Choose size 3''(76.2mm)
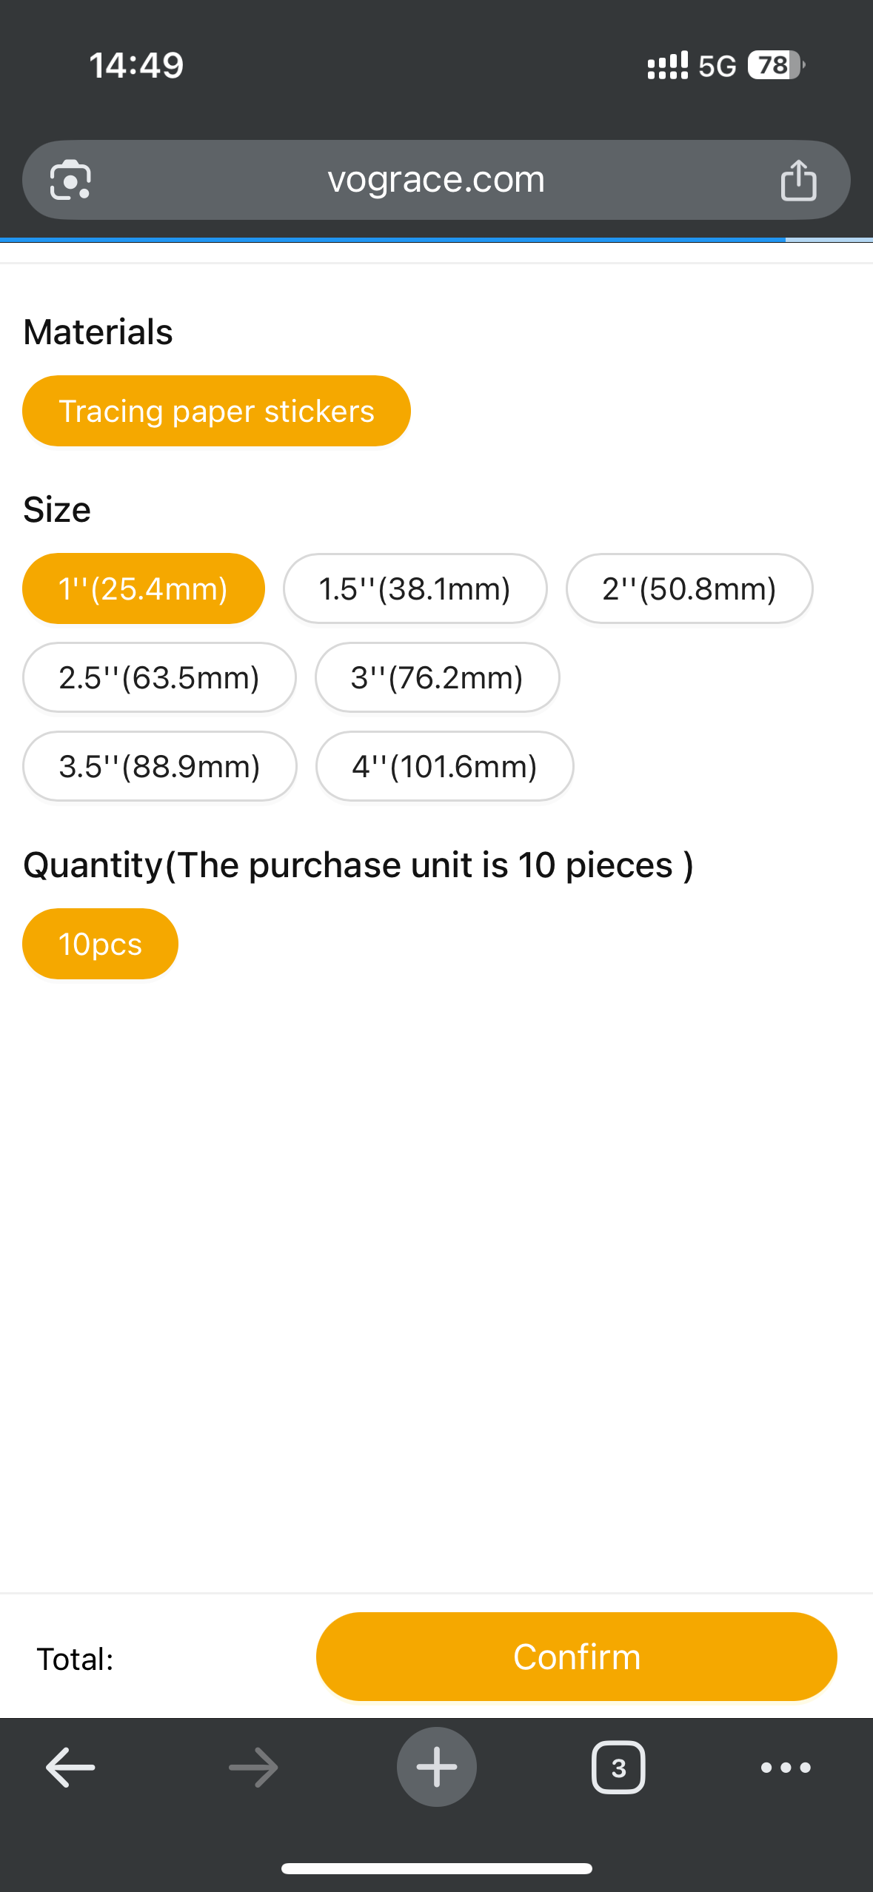 tap(437, 677)
